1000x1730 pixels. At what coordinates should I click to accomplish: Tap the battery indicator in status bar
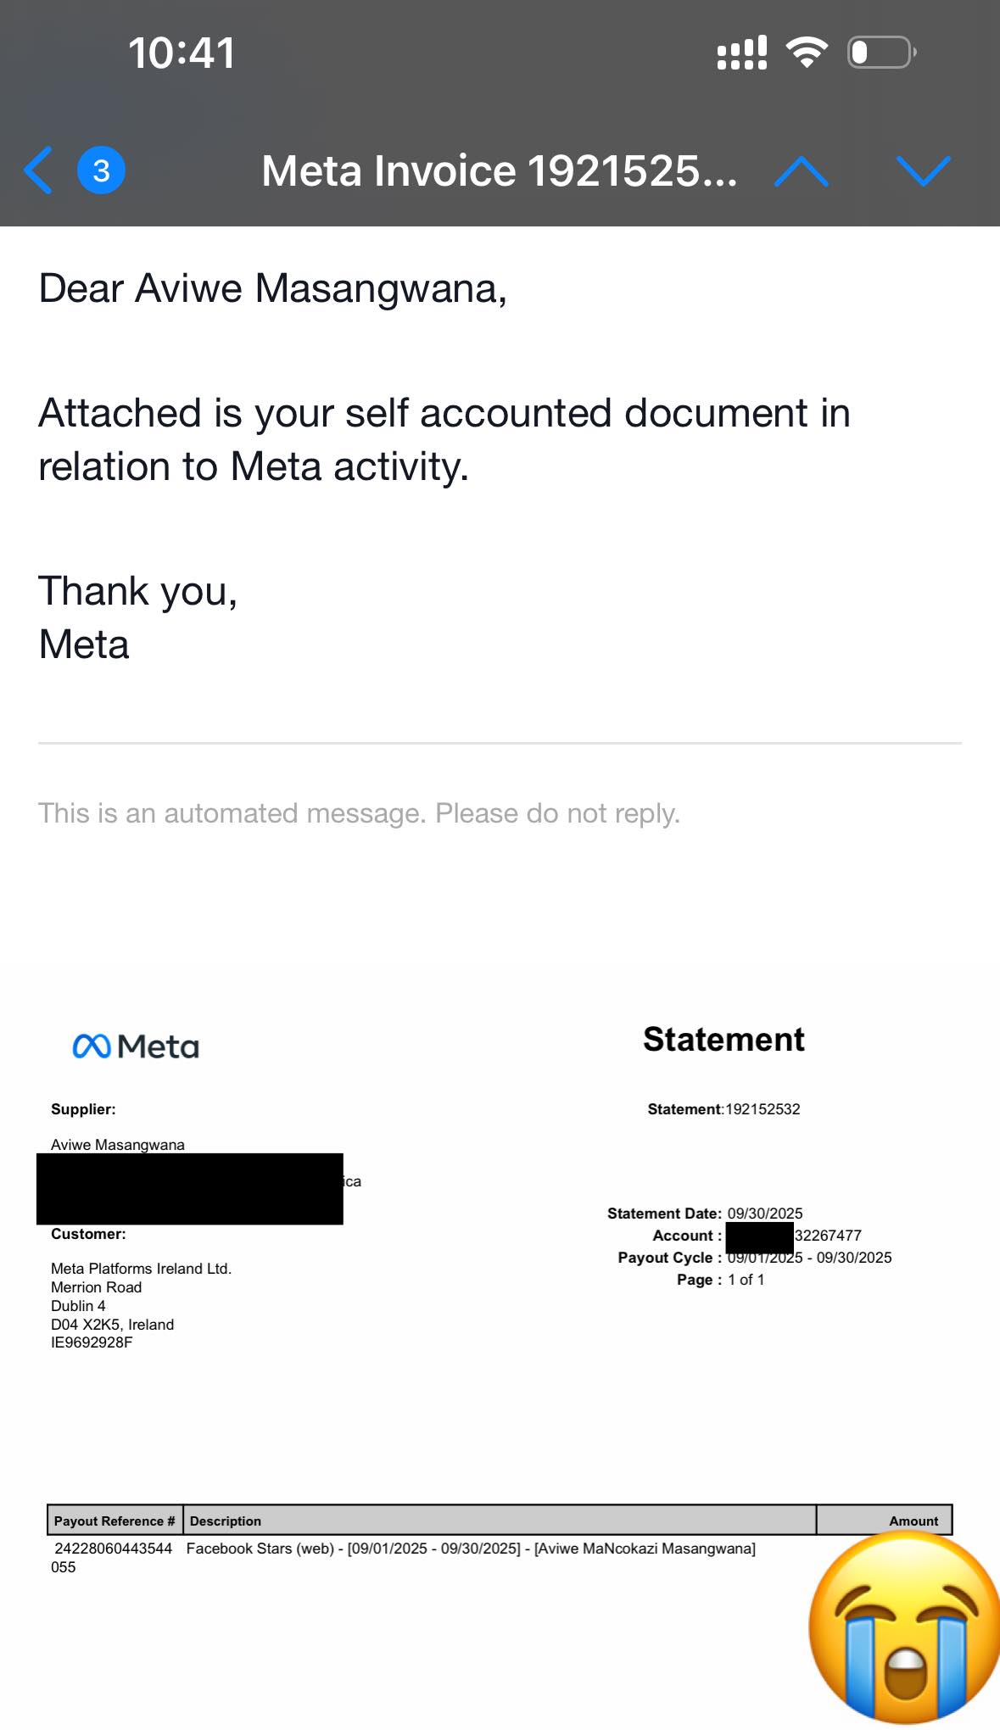(x=881, y=53)
